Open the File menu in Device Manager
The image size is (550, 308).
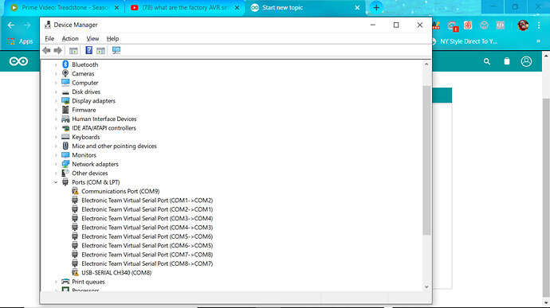click(x=49, y=38)
